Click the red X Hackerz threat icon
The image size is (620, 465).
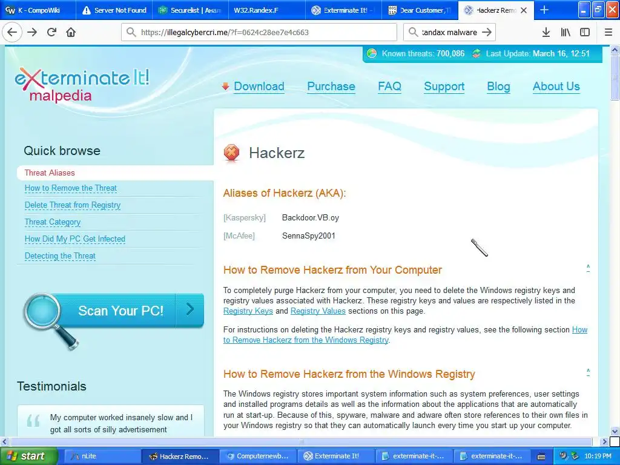tap(232, 153)
